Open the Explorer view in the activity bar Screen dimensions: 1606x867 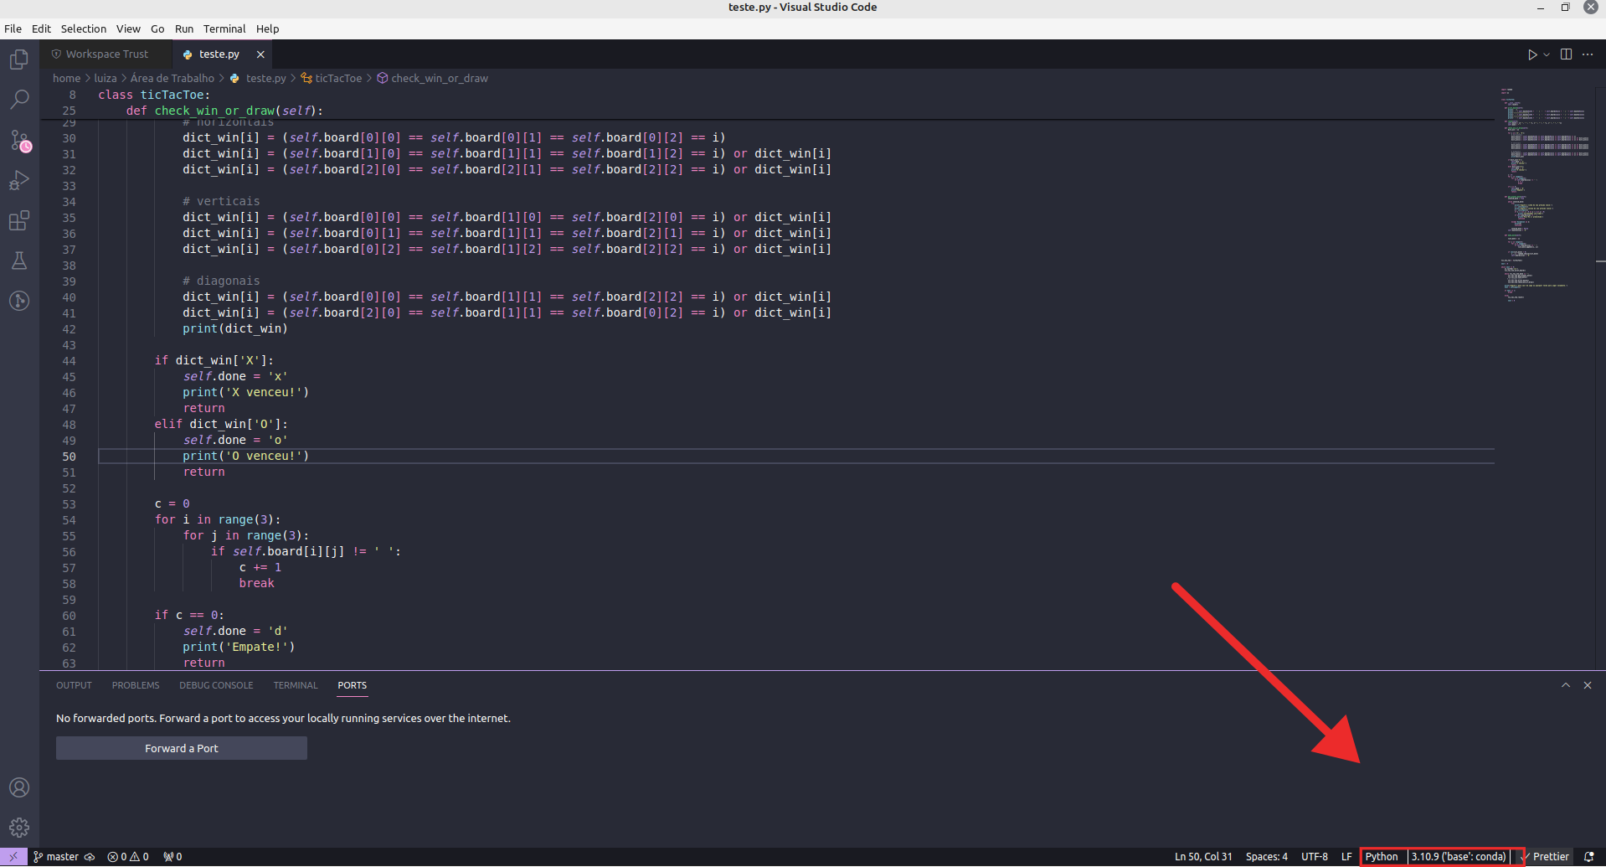pos(19,59)
